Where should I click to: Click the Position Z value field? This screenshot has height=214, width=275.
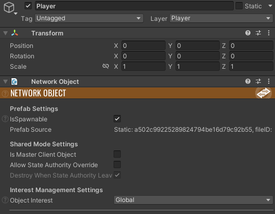click(x=251, y=46)
